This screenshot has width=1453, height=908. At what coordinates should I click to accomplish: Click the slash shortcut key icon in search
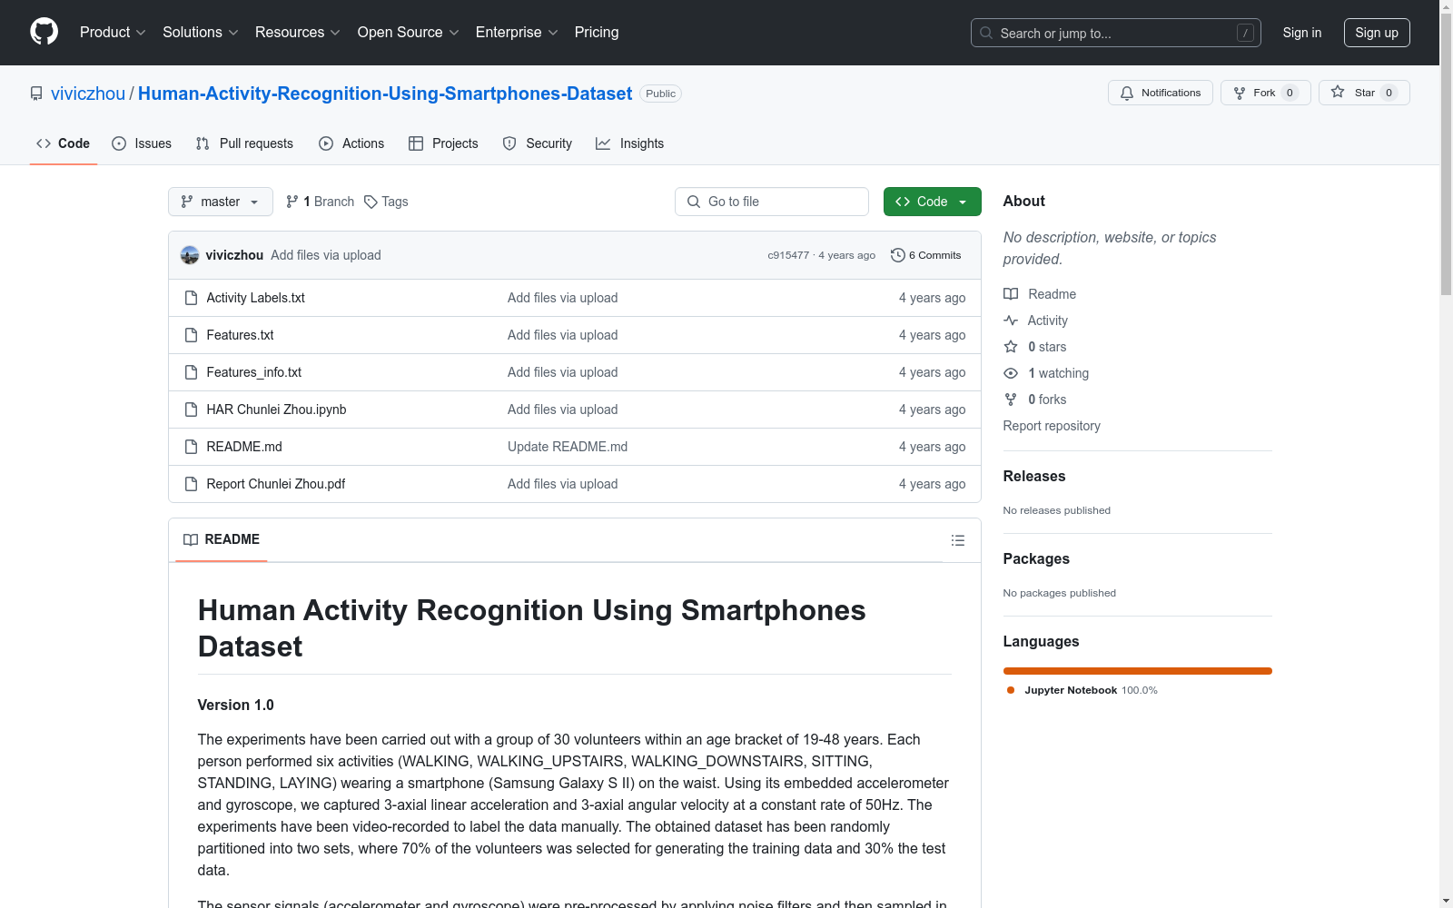[x=1245, y=33]
